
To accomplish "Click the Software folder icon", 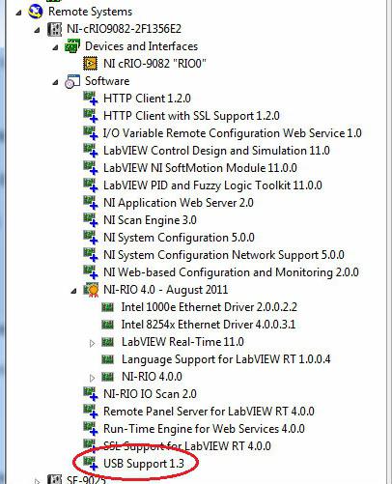I will coord(72,81).
